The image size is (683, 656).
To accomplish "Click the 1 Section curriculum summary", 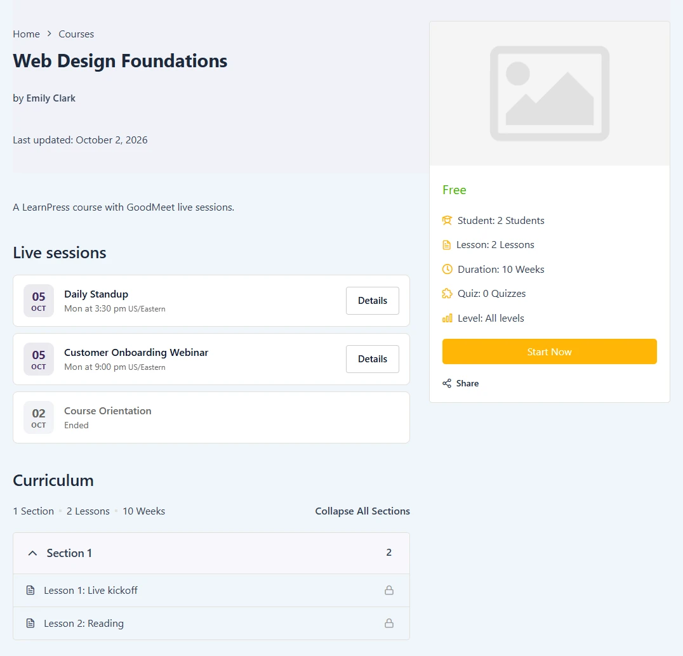I will click(34, 511).
